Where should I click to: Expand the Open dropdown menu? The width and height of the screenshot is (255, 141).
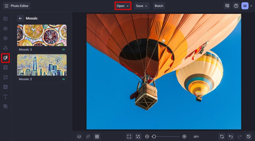pyautogui.click(x=123, y=6)
